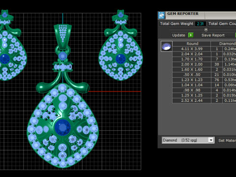Click the count cell showing 21

(x=217, y=75)
